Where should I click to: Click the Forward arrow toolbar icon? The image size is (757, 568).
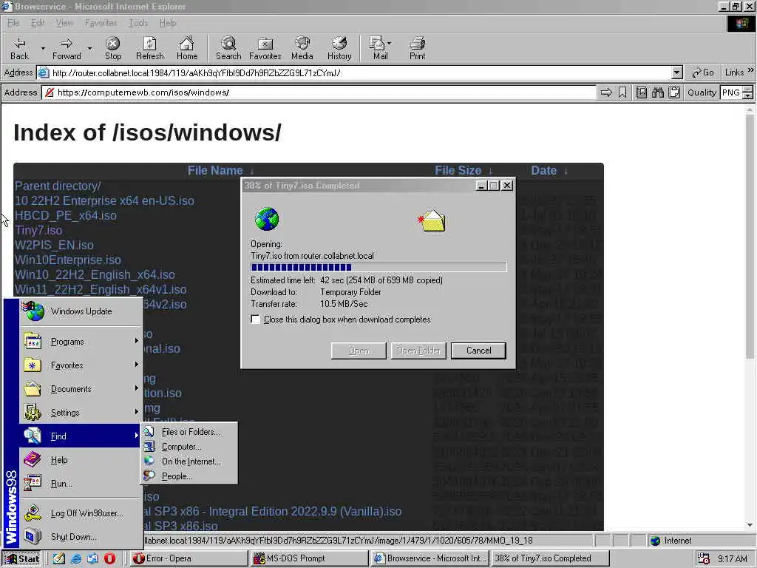click(x=67, y=44)
